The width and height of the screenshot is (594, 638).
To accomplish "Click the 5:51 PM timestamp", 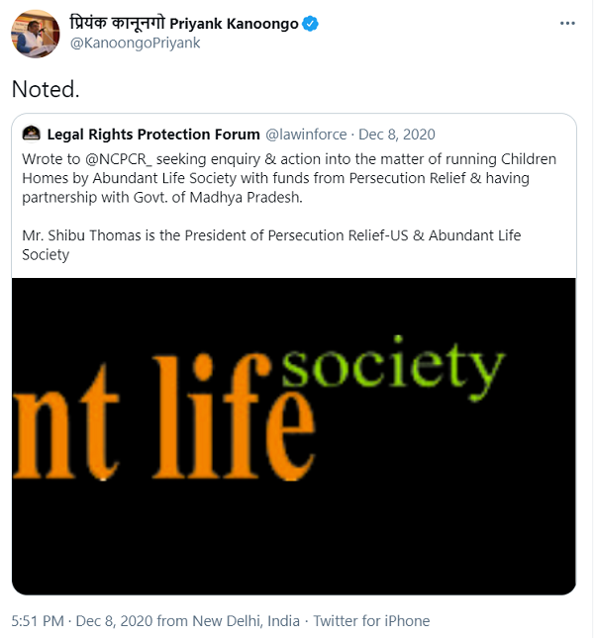I will click(38, 621).
